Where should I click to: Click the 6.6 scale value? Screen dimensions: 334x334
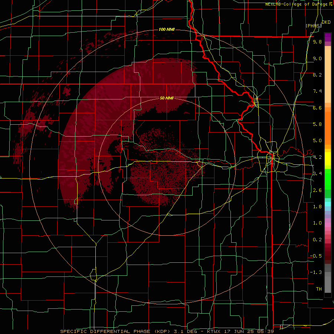(x=317, y=108)
